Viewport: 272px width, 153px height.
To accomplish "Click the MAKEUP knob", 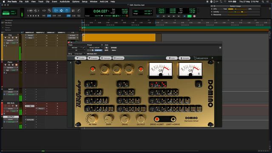I will 117,69.
